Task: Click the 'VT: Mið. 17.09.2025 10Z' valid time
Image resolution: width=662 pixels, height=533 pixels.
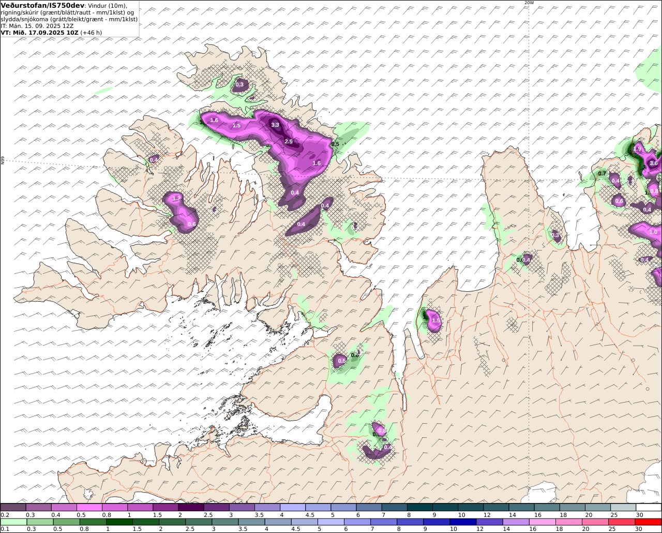Action: [x=39, y=32]
